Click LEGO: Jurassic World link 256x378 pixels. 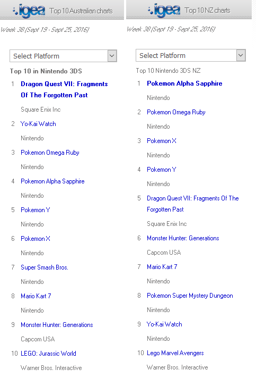coord(48,354)
